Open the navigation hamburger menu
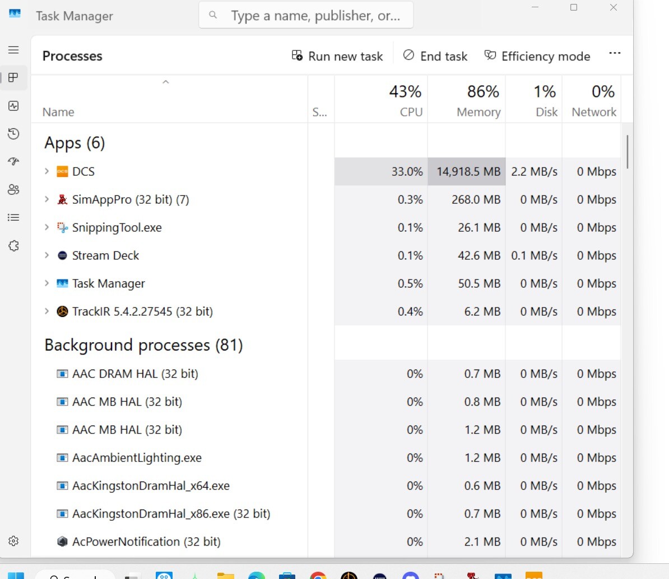Image resolution: width=669 pixels, height=579 pixels. (x=13, y=50)
